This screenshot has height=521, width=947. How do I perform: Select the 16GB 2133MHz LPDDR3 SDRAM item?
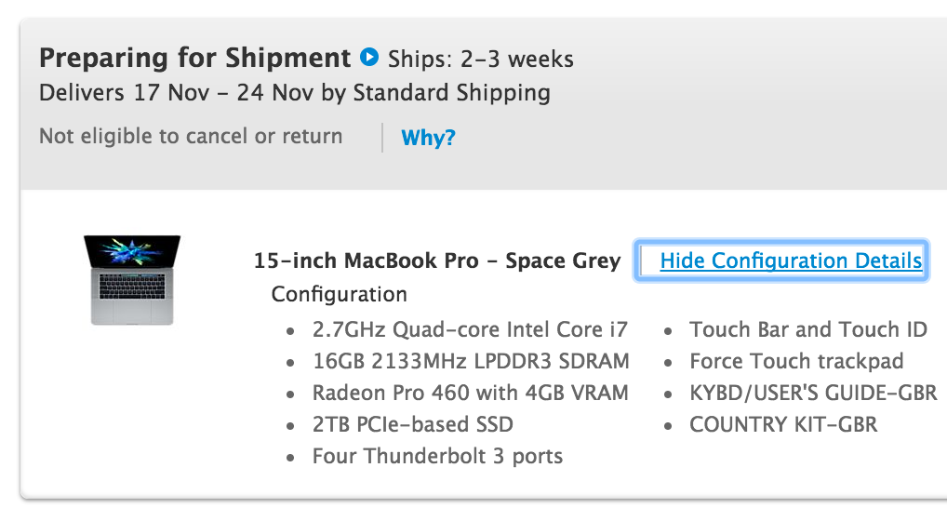tap(471, 361)
